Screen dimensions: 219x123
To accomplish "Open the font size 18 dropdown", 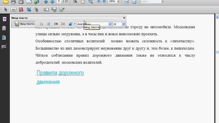I will [123, 24].
